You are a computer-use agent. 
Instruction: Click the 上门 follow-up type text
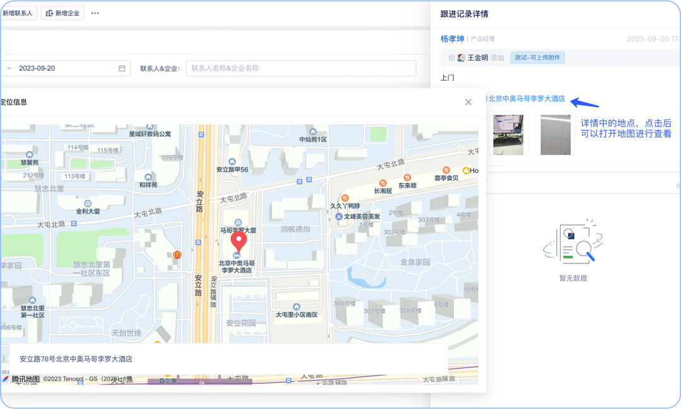(447, 78)
